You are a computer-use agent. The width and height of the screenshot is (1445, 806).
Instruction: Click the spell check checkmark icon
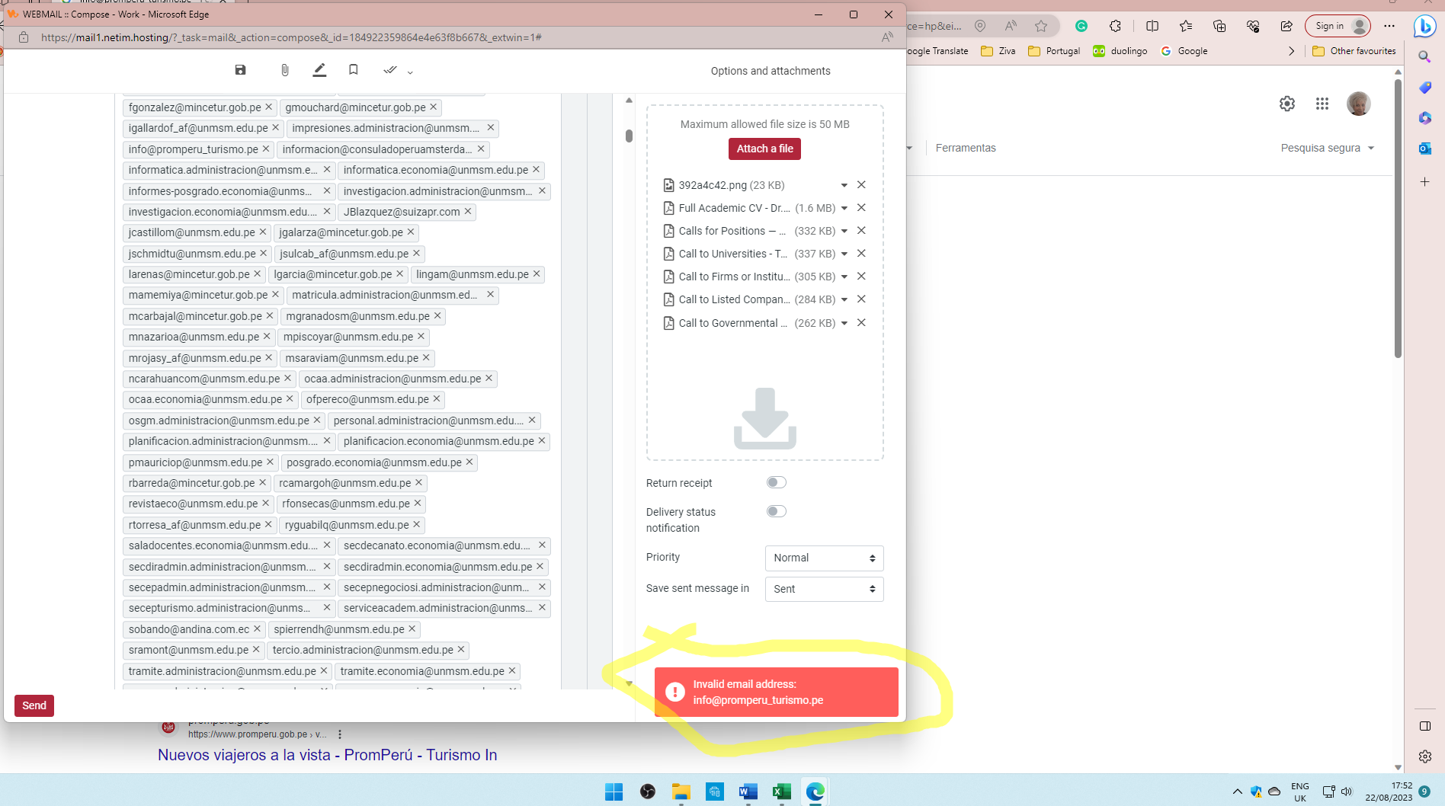[x=390, y=70]
